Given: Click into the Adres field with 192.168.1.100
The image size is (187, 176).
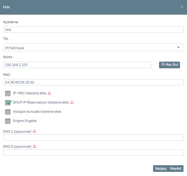Looking at the screenshot, I should tap(77, 65).
